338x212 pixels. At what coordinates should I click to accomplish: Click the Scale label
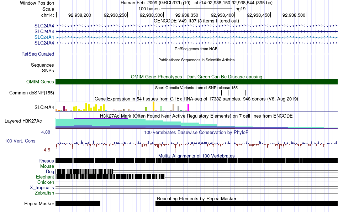click(48, 9)
